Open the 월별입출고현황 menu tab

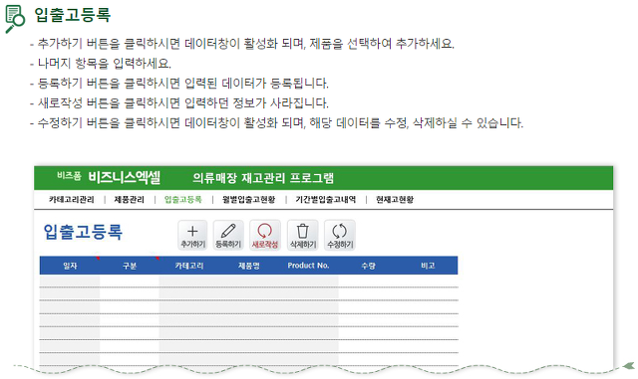coord(248,200)
